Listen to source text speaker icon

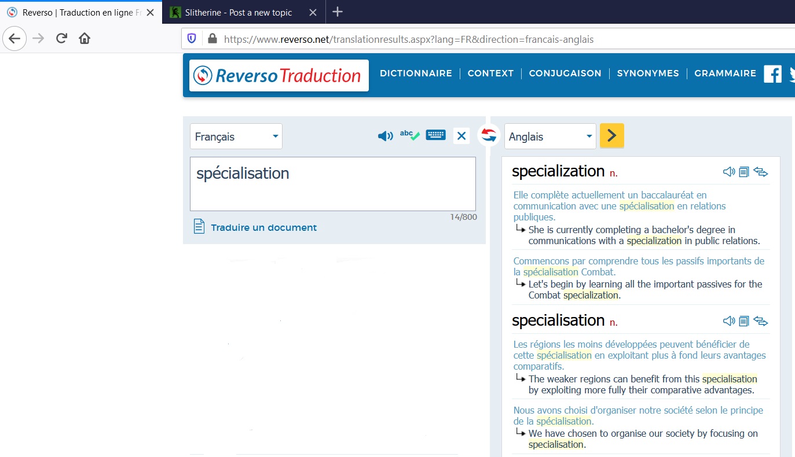pyautogui.click(x=385, y=136)
